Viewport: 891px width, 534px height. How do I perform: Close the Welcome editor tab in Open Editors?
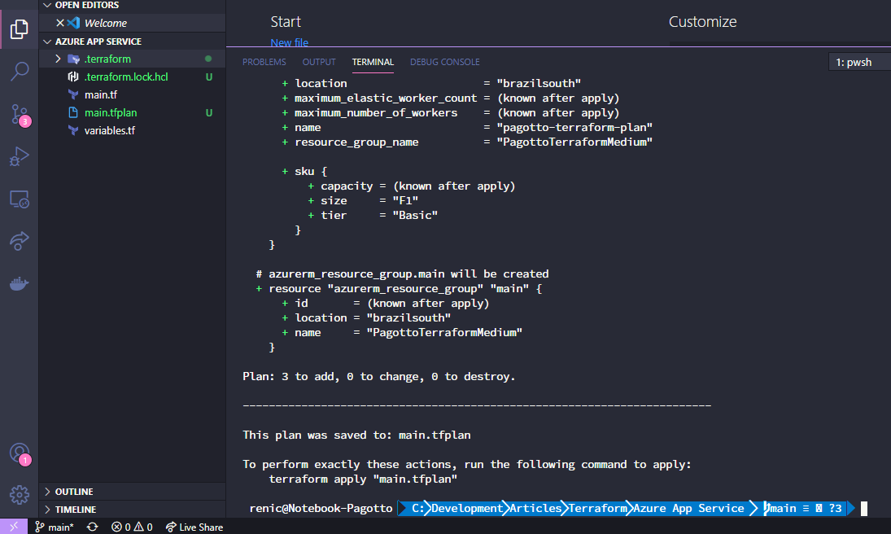[x=60, y=23]
